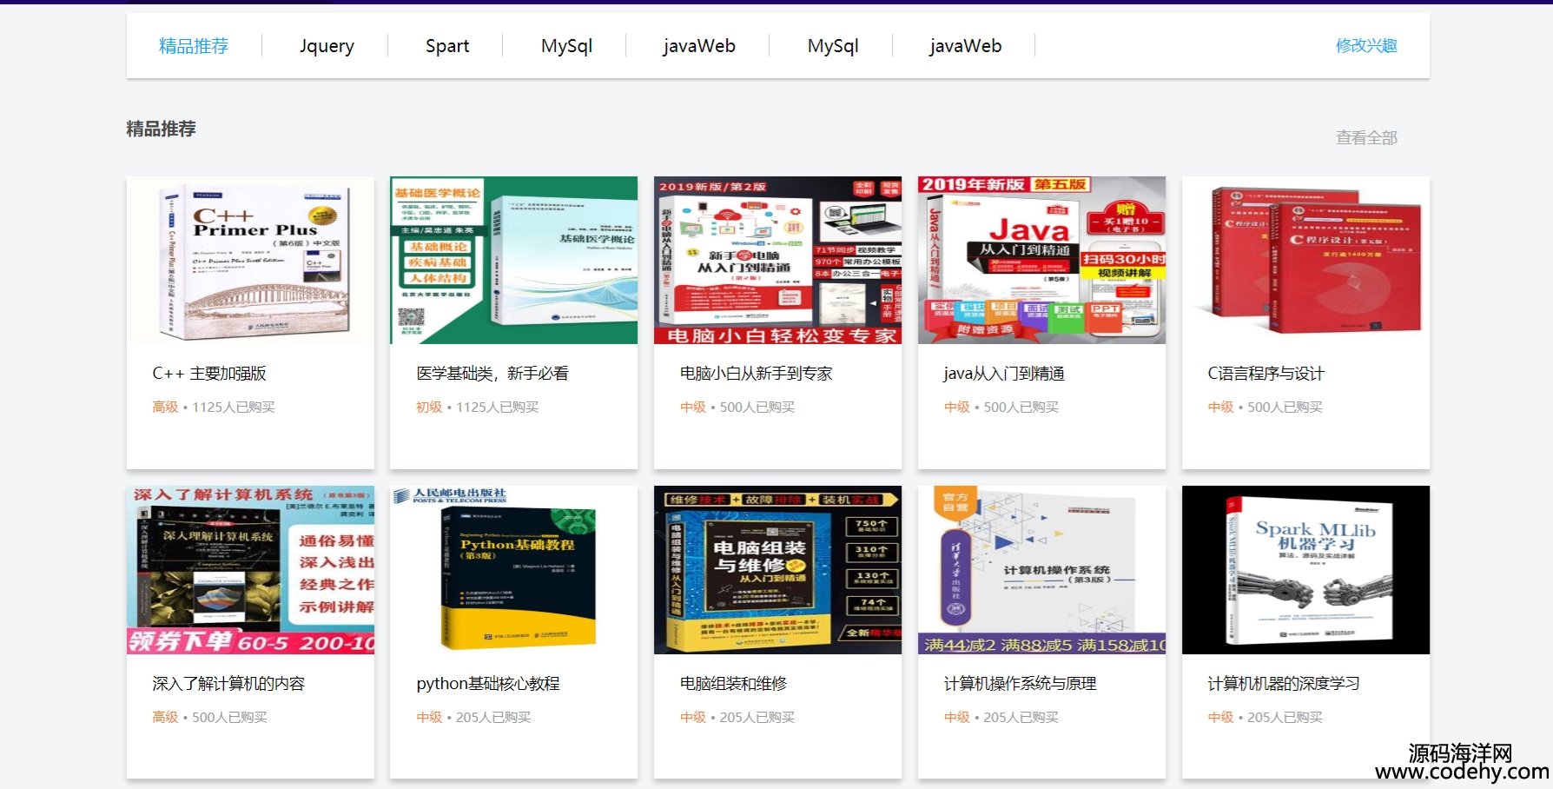Open the first javaWeb tab

coord(698,46)
